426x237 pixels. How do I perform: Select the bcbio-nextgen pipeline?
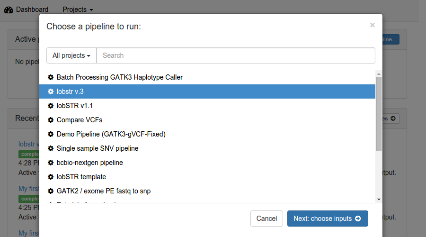coord(207,163)
